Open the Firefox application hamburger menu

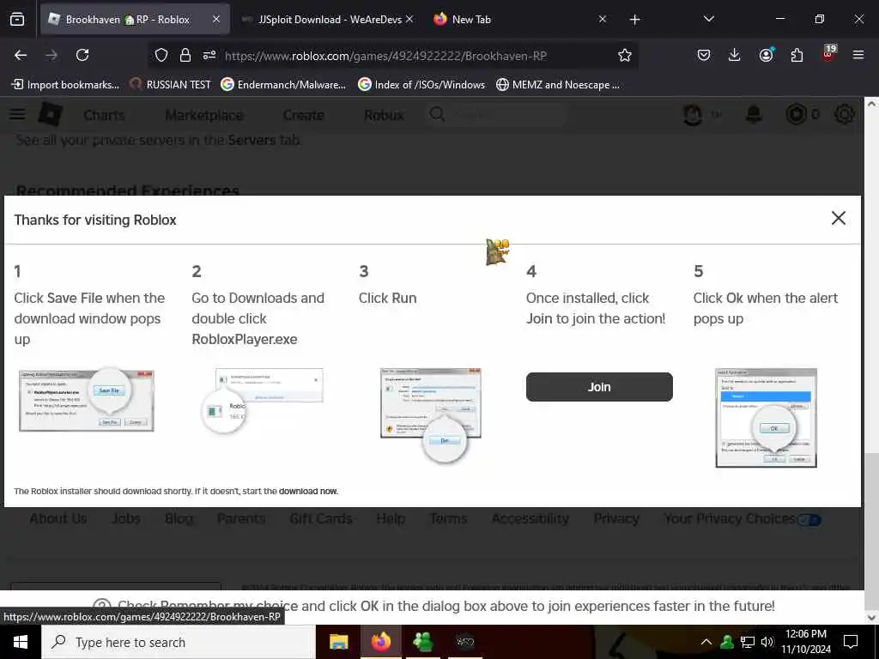pos(858,55)
